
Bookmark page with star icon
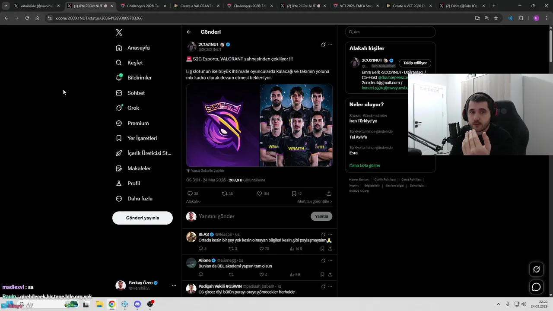pos(496,18)
